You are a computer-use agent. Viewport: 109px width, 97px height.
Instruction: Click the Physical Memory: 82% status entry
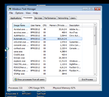[64, 88]
